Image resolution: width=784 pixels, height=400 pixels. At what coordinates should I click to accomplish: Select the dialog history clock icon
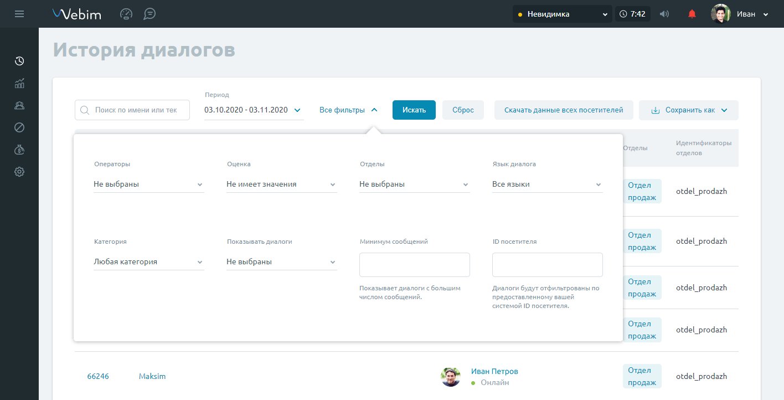click(x=19, y=61)
